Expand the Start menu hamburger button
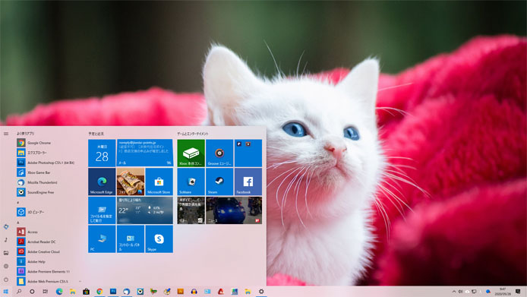The image size is (527, 297). 6,134
